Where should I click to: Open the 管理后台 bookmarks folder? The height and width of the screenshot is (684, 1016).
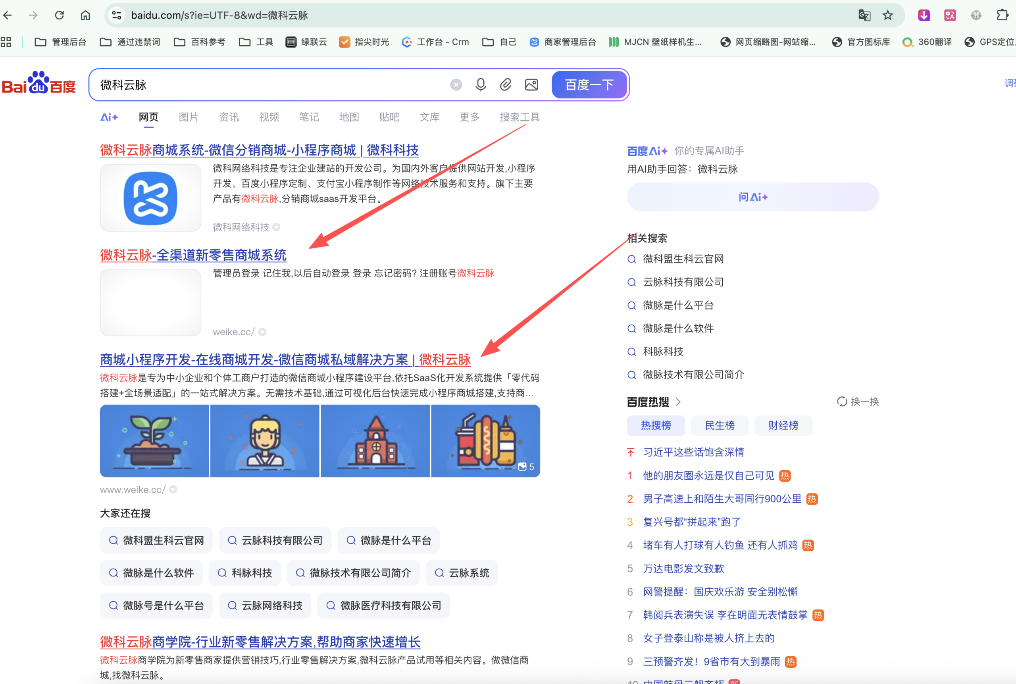click(x=61, y=42)
